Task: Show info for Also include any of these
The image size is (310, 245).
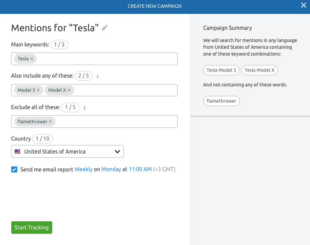Action: [x=98, y=76]
